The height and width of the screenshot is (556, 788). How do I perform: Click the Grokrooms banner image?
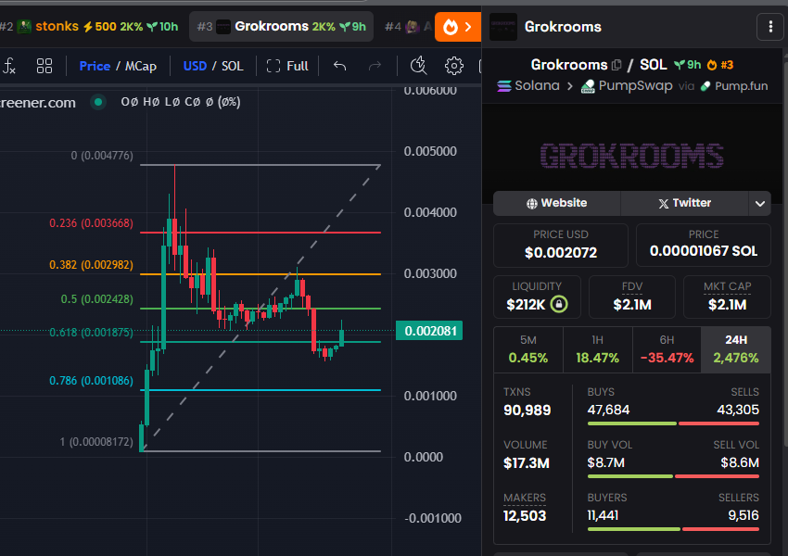click(631, 155)
